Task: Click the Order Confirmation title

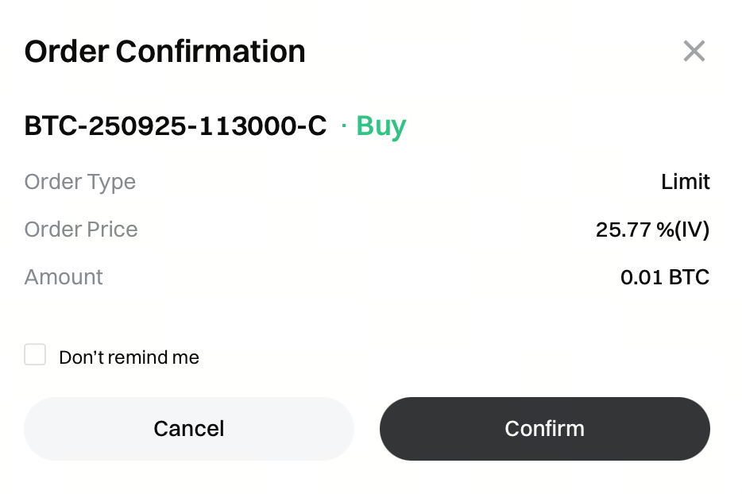Action: 164,52
